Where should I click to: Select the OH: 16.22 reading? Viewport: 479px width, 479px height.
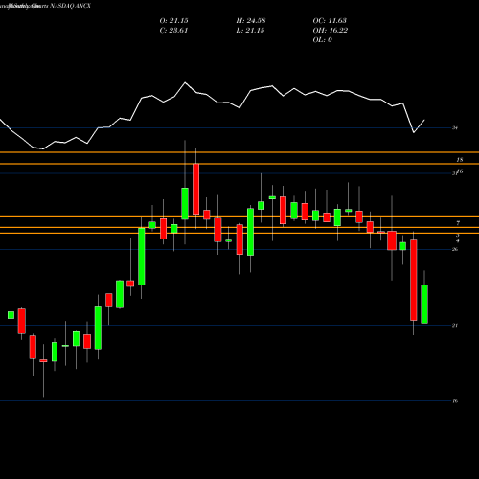pyautogui.click(x=331, y=31)
